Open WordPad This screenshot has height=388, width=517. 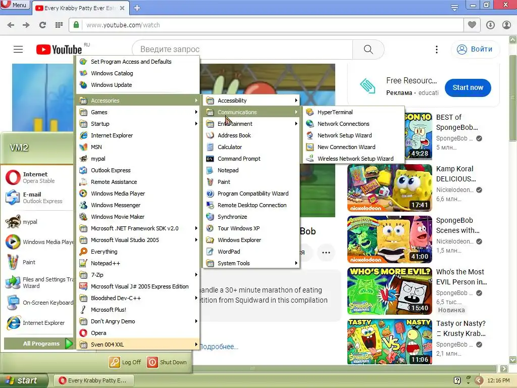pyautogui.click(x=251, y=252)
